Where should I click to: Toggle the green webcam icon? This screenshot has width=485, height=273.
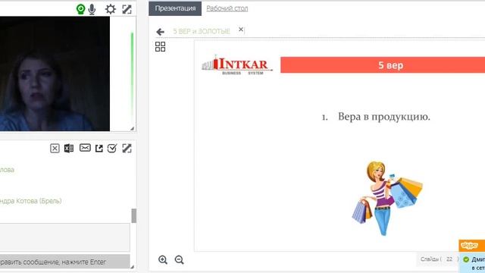click(81, 9)
